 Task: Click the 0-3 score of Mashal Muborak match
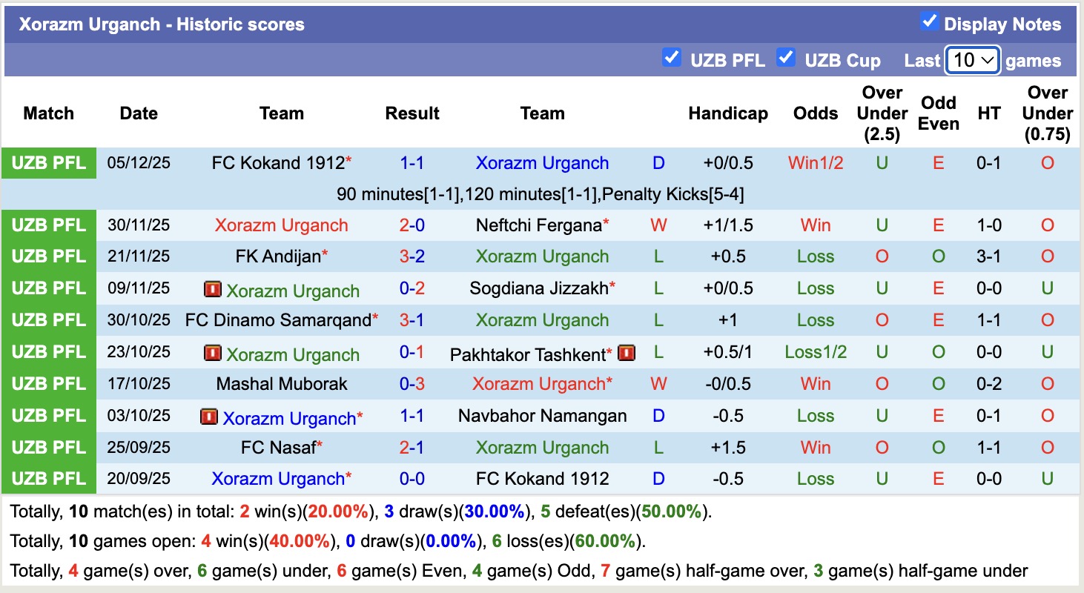coord(412,384)
